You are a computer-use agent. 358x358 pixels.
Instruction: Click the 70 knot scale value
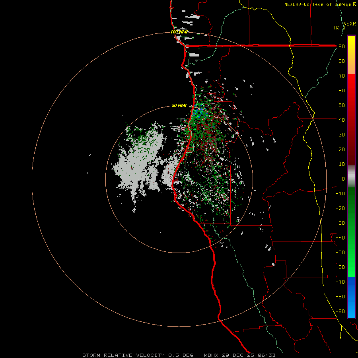(x=342, y=76)
